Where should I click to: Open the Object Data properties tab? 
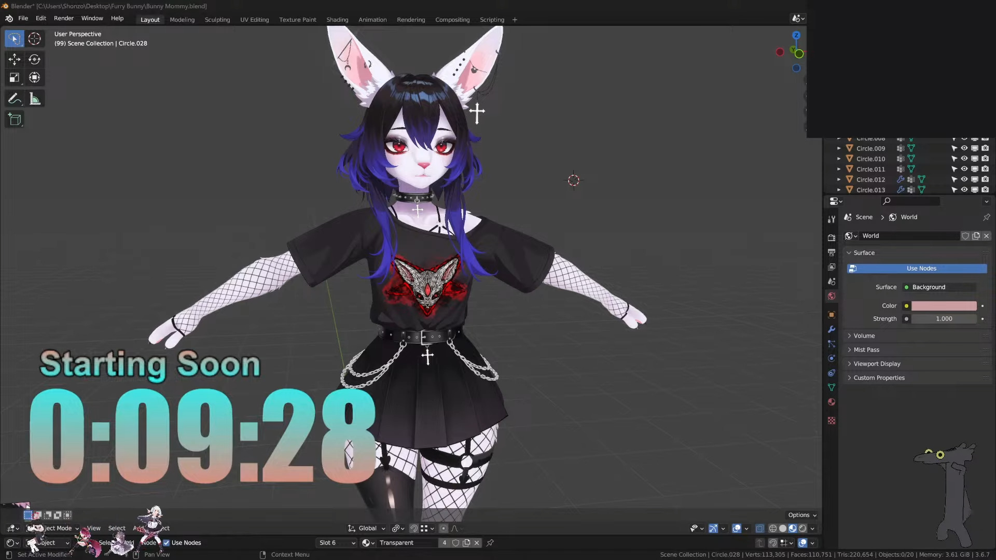pos(832,387)
